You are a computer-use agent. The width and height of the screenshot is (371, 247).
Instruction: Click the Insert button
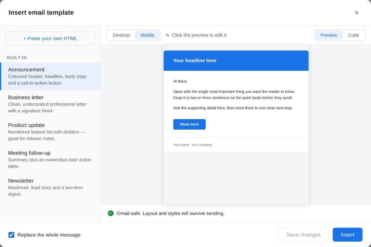tap(348, 235)
